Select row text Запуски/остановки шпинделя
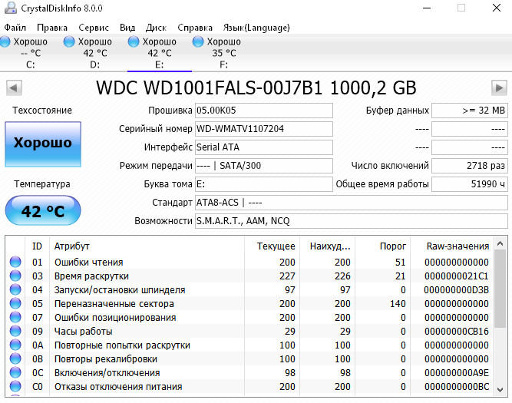512x403 pixels. (120, 289)
